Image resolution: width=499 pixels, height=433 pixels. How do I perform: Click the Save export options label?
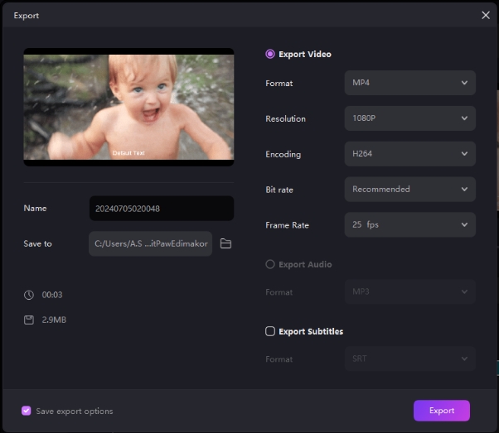pyautogui.click(x=75, y=411)
